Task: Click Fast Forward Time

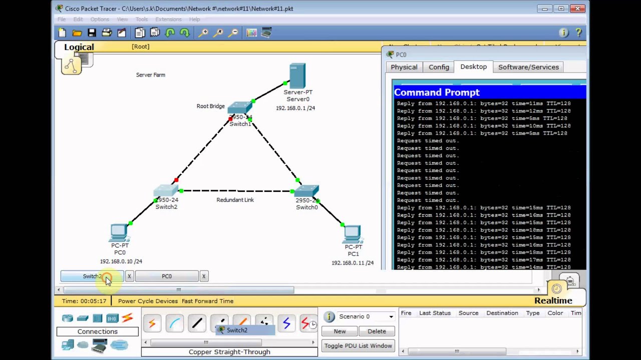Action: click(x=207, y=301)
